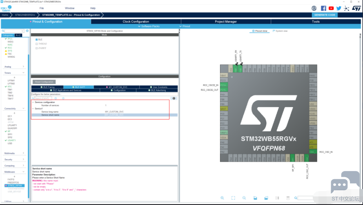Viewport: 363px width, 205px height.
Task: Click the PC13 pin on the chip
Action: pos(224,81)
